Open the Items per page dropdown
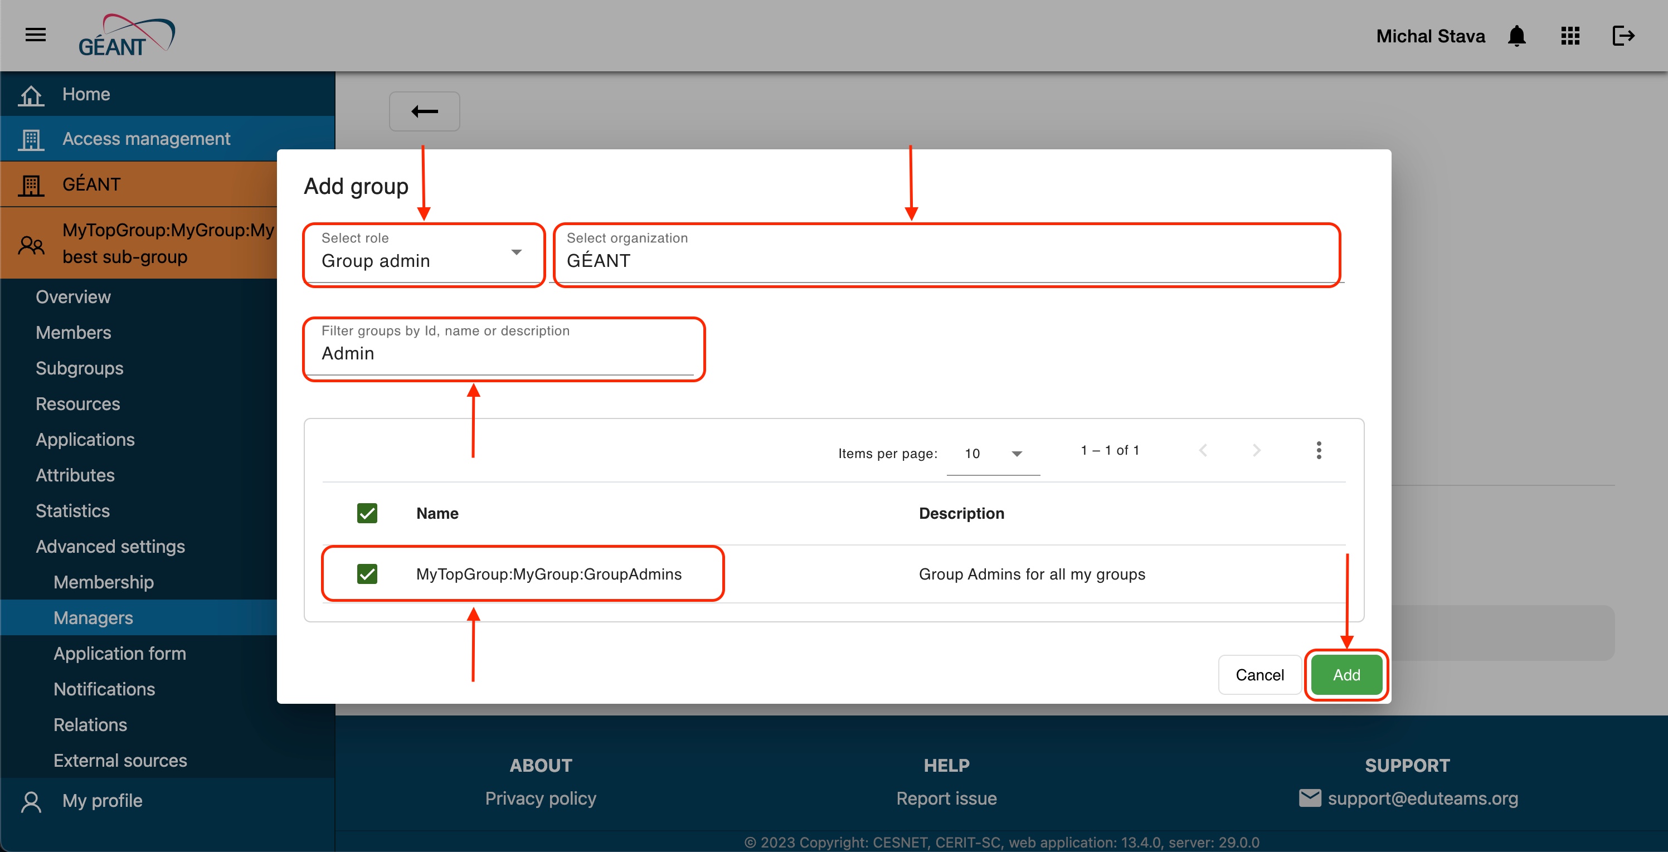 point(993,454)
